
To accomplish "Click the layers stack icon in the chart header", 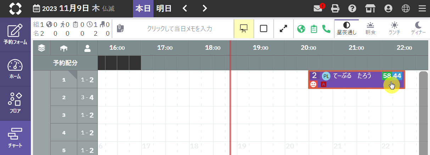I will (x=41, y=48).
